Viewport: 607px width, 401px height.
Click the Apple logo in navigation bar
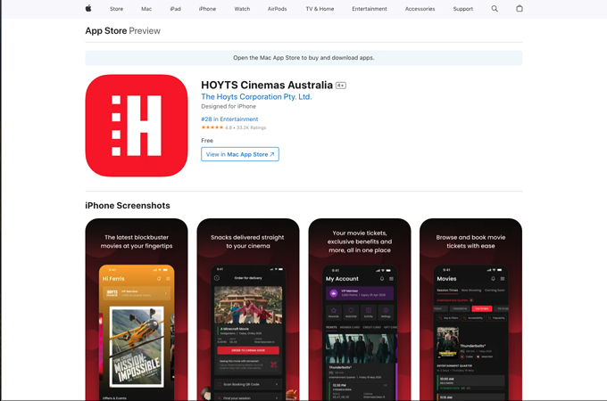click(88, 9)
